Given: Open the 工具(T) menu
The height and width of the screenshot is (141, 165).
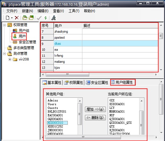Looking at the screenshot, I should pos(74,11).
